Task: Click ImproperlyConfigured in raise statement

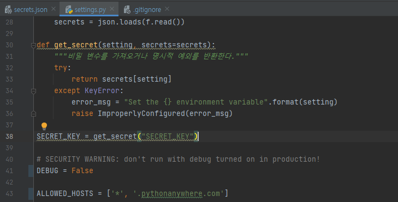Action: (141, 113)
